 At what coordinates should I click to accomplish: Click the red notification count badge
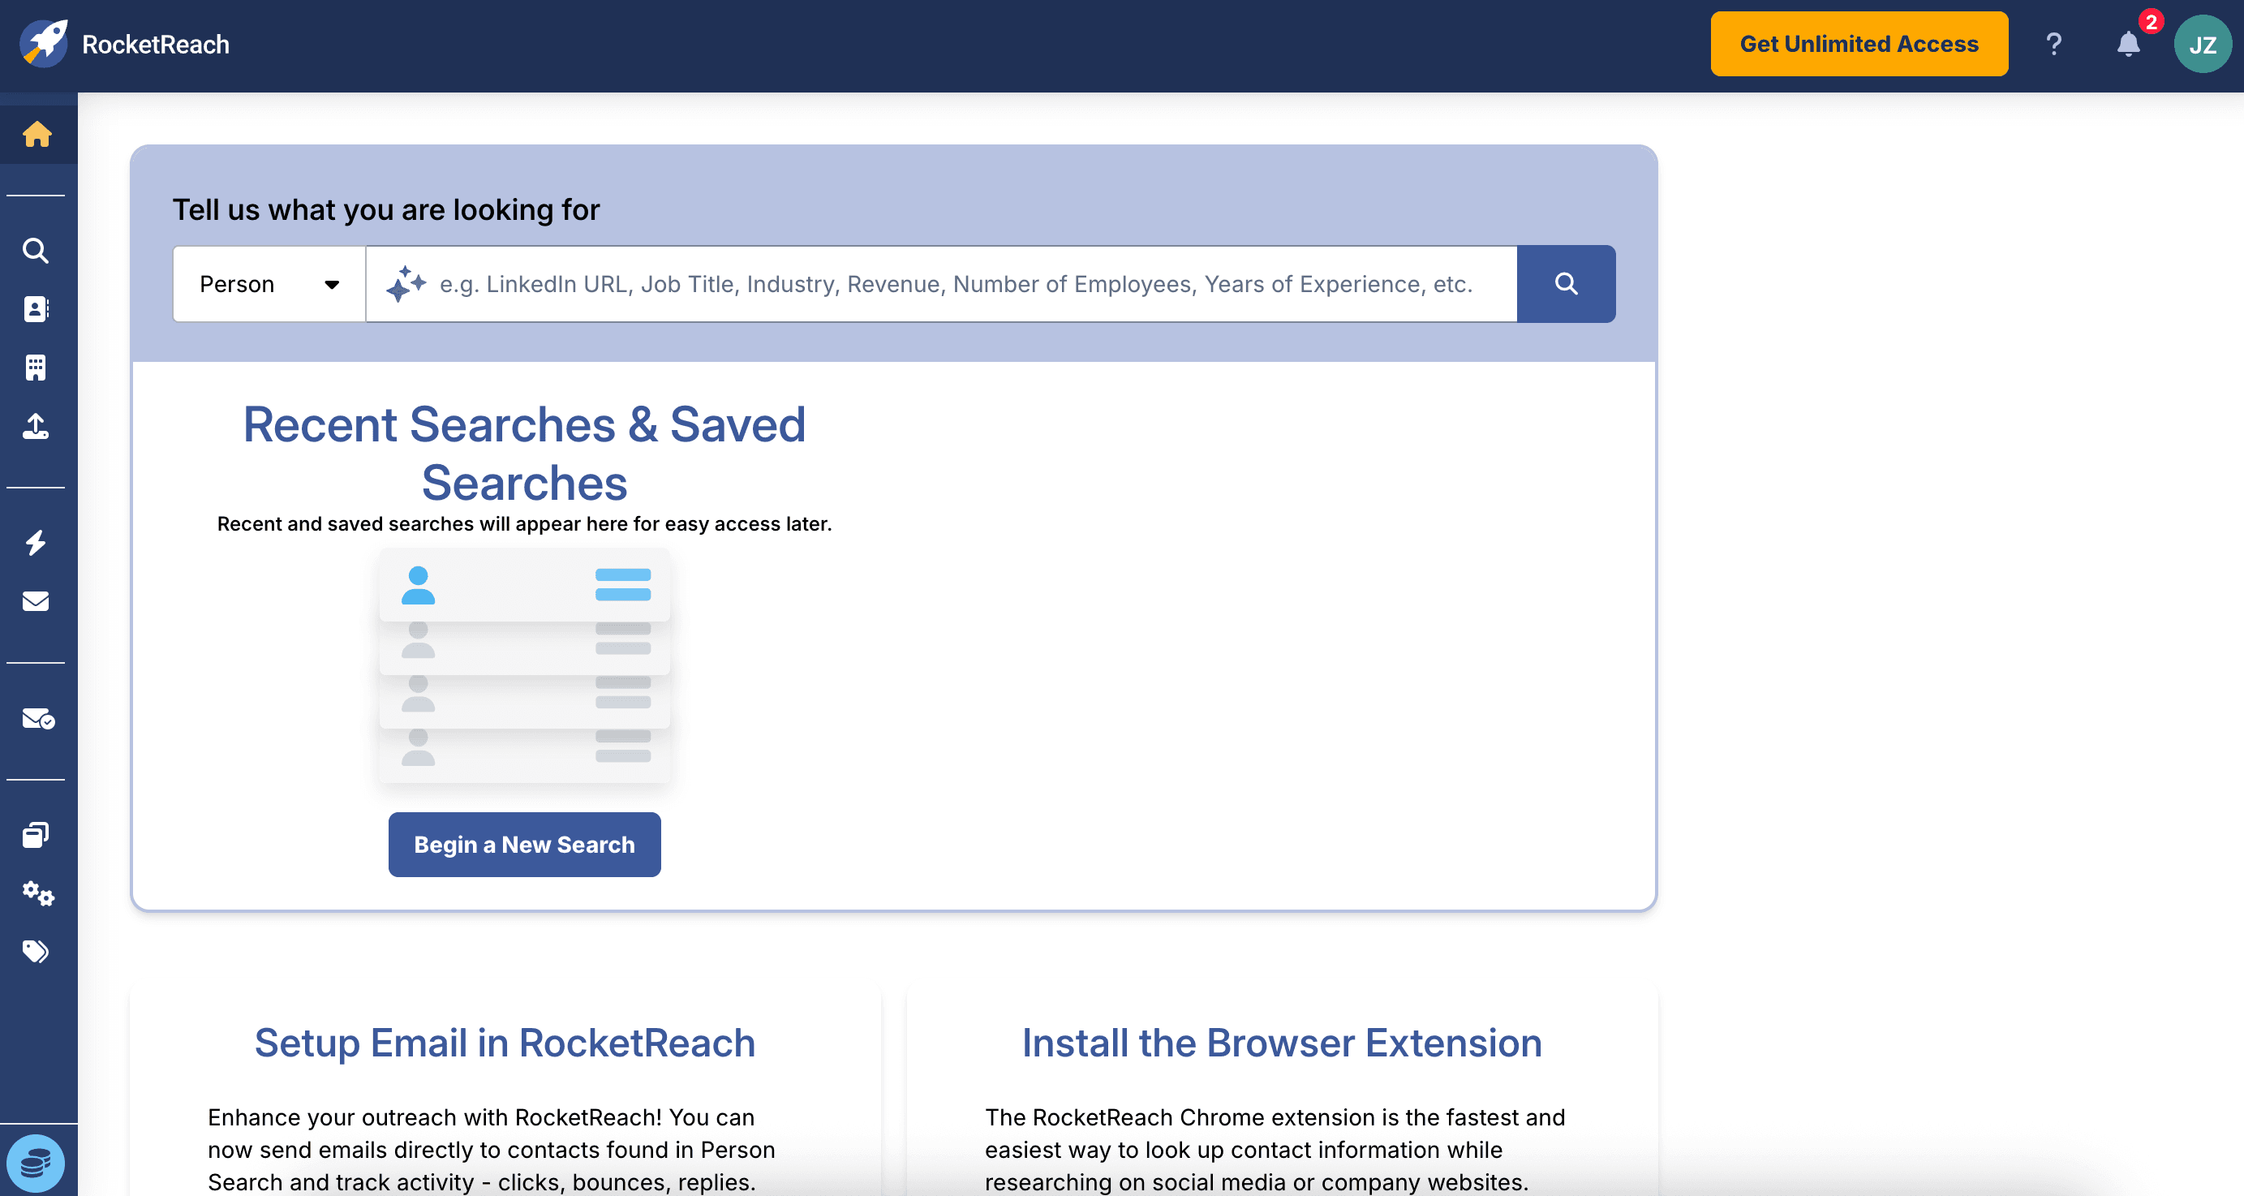coord(2152,21)
